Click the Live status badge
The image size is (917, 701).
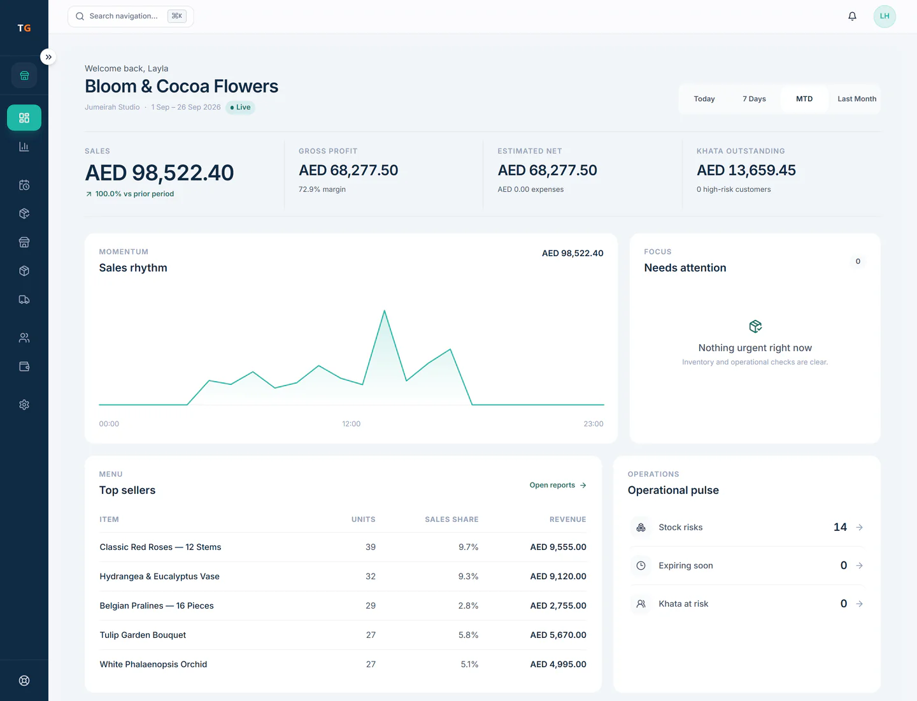(x=241, y=107)
